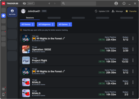Image resolution: width=139 pixels, height=99 pixels.
Task: Click the Update refresh icon
Action: coord(96,11)
